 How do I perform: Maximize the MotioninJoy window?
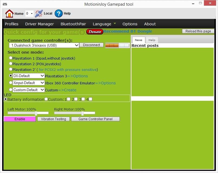(x=200, y=3)
